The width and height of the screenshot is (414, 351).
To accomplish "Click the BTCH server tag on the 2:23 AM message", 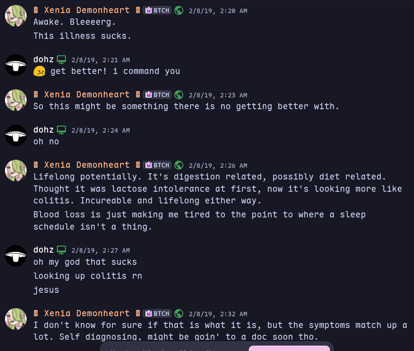I will click(157, 95).
